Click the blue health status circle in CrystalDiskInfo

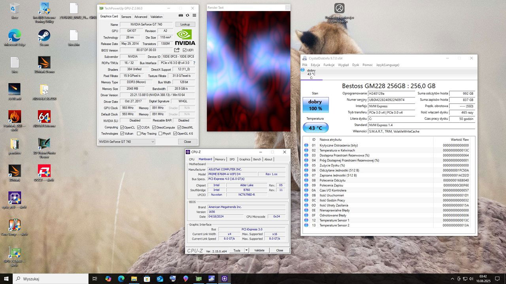click(x=303, y=70)
